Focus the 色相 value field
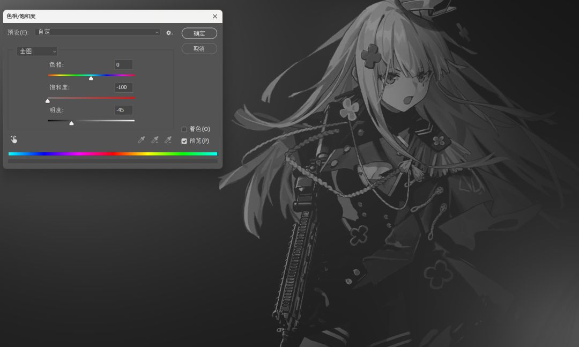This screenshot has width=579, height=347. [x=123, y=65]
